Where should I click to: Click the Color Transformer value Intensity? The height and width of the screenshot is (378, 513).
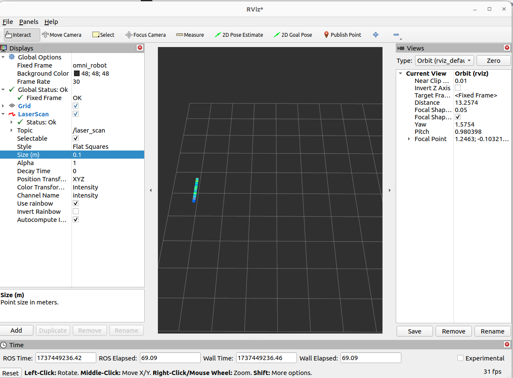pos(86,187)
